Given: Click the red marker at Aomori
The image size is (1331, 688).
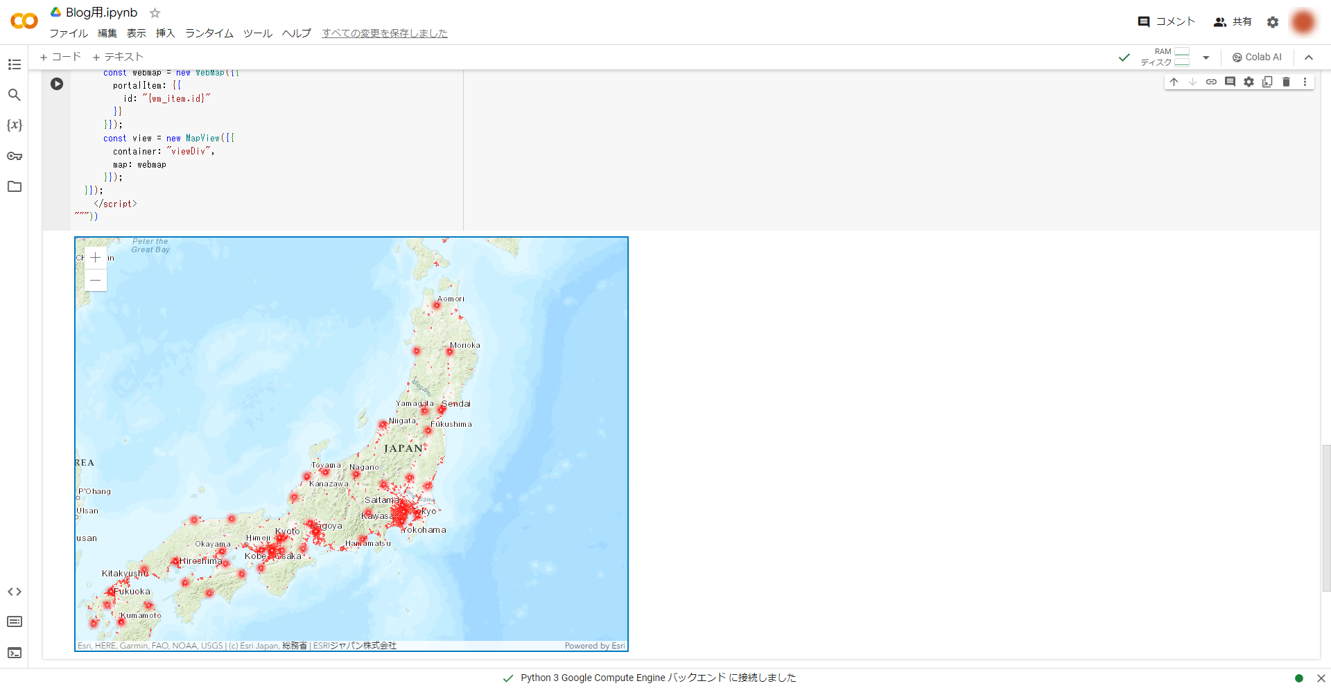Looking at the screenshot, I should [437, 306].
